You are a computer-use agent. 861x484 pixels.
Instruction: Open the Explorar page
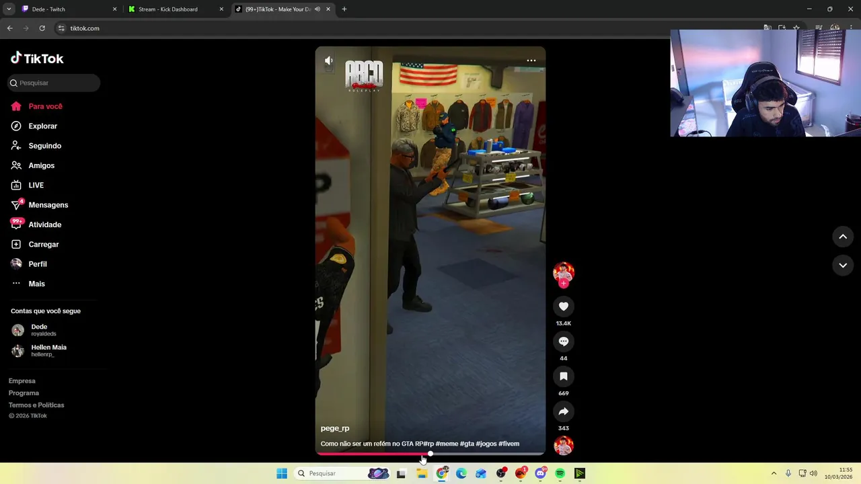coord(34,126)
